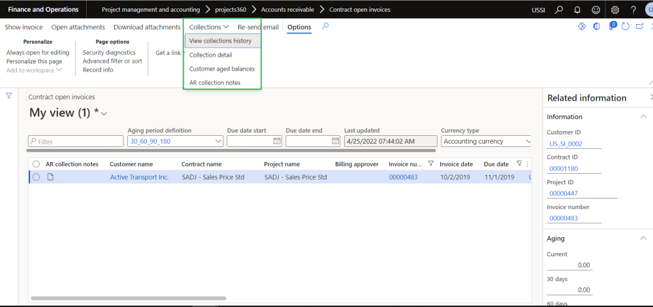Sort by Customer name column header
The width and height of the screenshot is (653, 307).
pos(131,164)
